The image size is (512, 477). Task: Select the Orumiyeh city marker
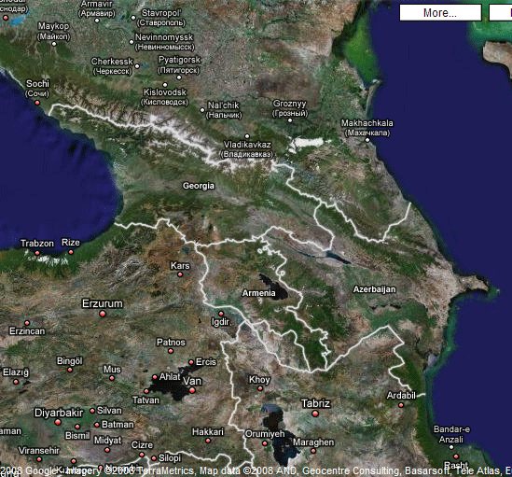click(265, 443)
